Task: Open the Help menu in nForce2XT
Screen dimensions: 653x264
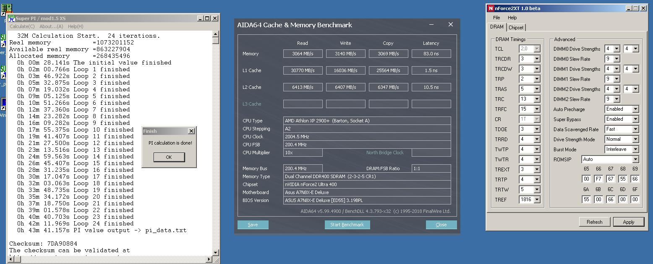Action: tap(512, 18)
